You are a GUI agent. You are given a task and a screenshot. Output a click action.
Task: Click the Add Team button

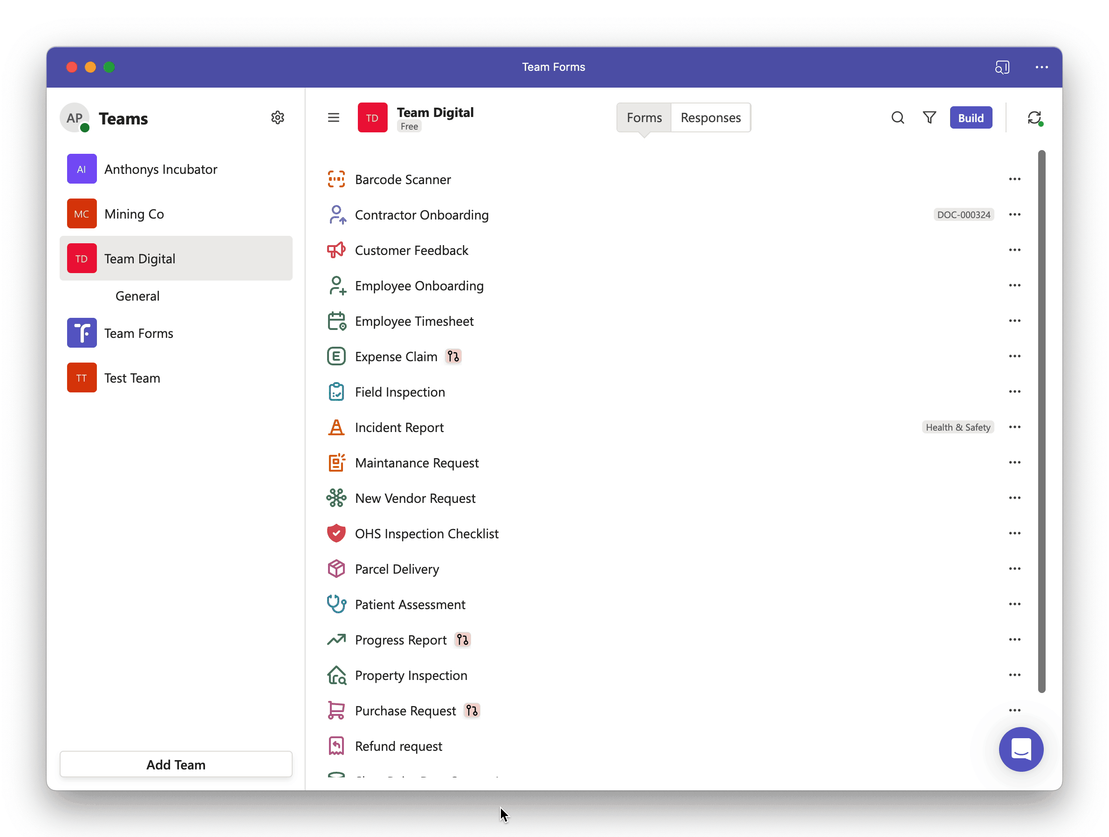(x=176, y=764)
